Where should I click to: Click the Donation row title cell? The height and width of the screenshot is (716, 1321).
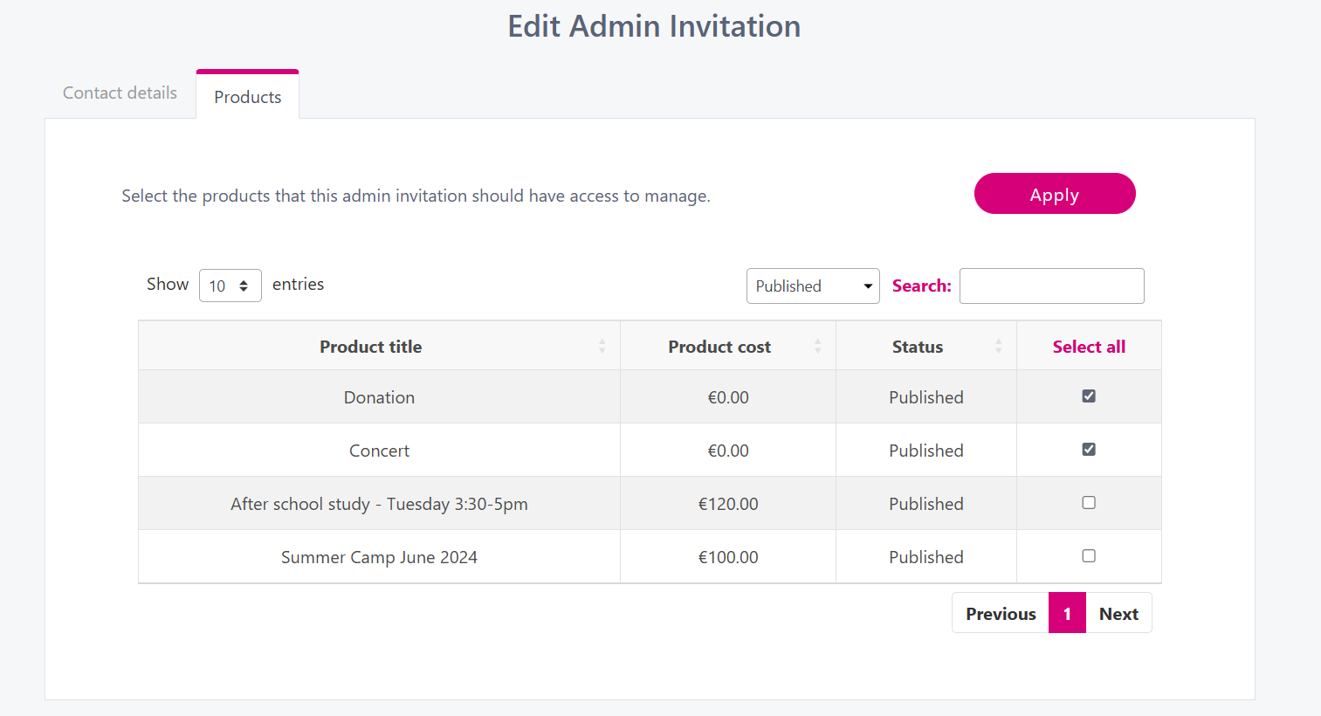coord(379,397)
